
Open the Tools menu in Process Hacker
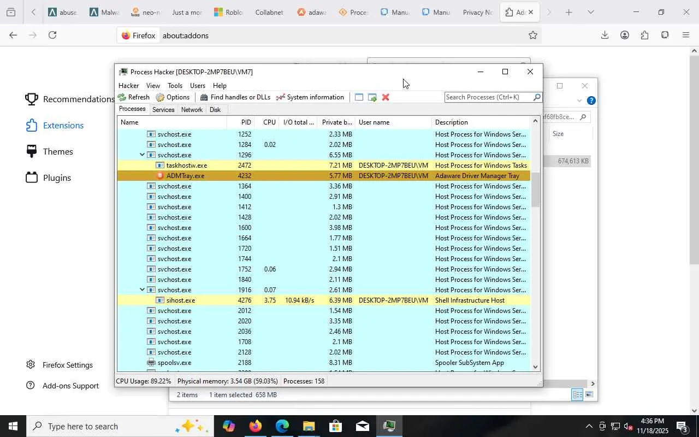[x=175, y=86]
